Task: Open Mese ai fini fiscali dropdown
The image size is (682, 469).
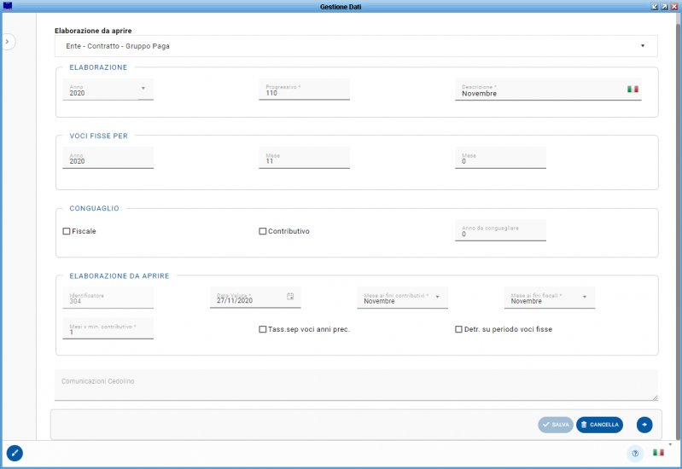Action: (x=585, y=297)
